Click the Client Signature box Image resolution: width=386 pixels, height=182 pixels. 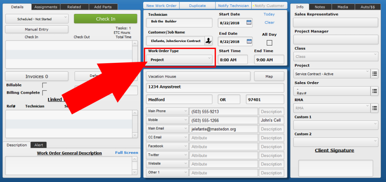pyautogui.click(x=336, y=167)
